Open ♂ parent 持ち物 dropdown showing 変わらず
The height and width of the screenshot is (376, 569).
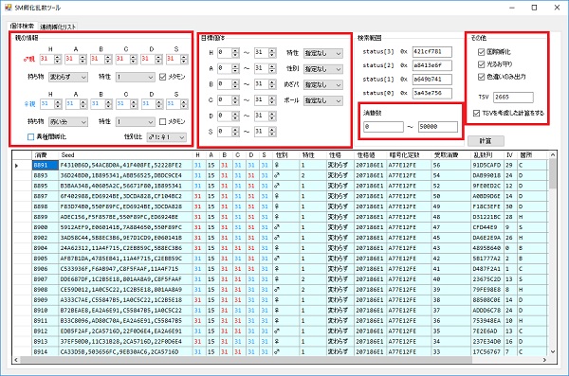[68, 77]
